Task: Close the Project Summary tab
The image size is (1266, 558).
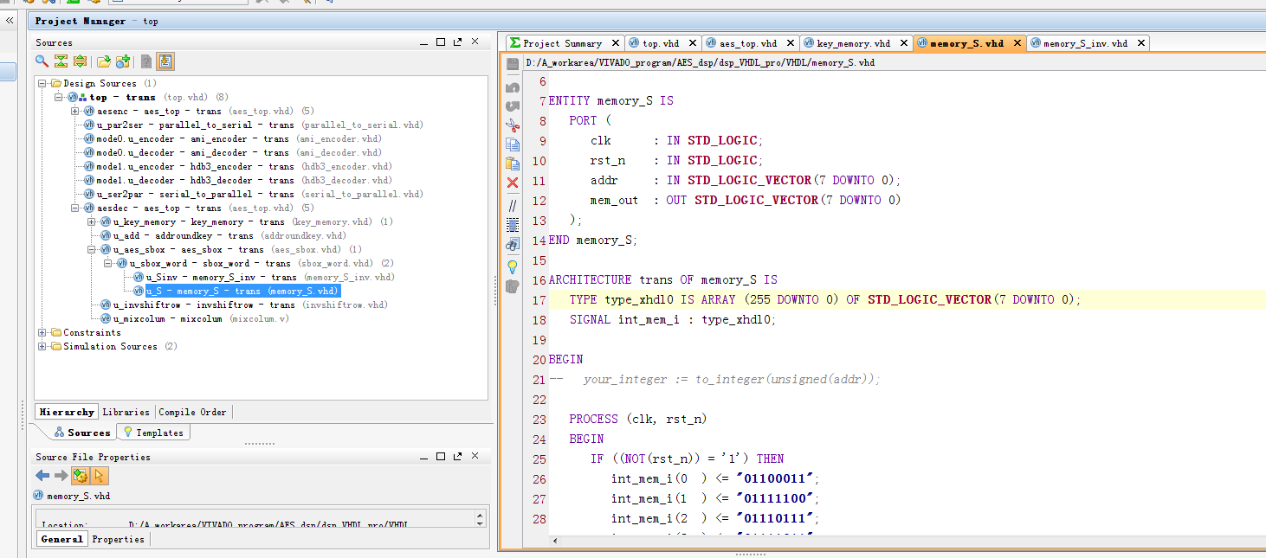Action: [615, 42]
